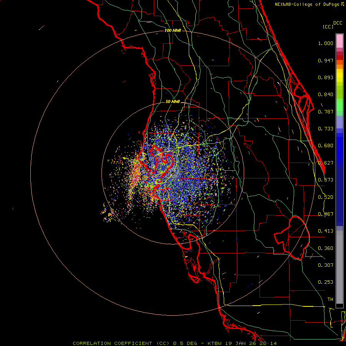
Task: Select the DCC label above the color bar
Action: point(338,23)
